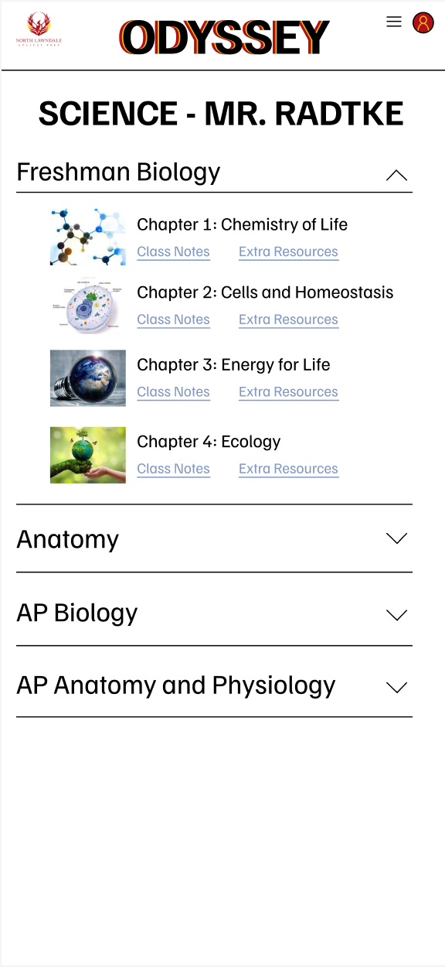Click the ODYSSEY title logo

(224, 38)
